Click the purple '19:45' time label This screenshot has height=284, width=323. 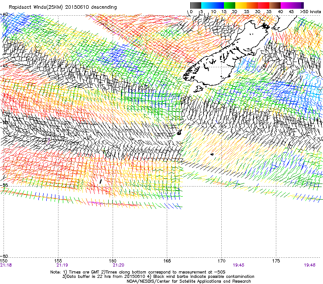(239, 265)
